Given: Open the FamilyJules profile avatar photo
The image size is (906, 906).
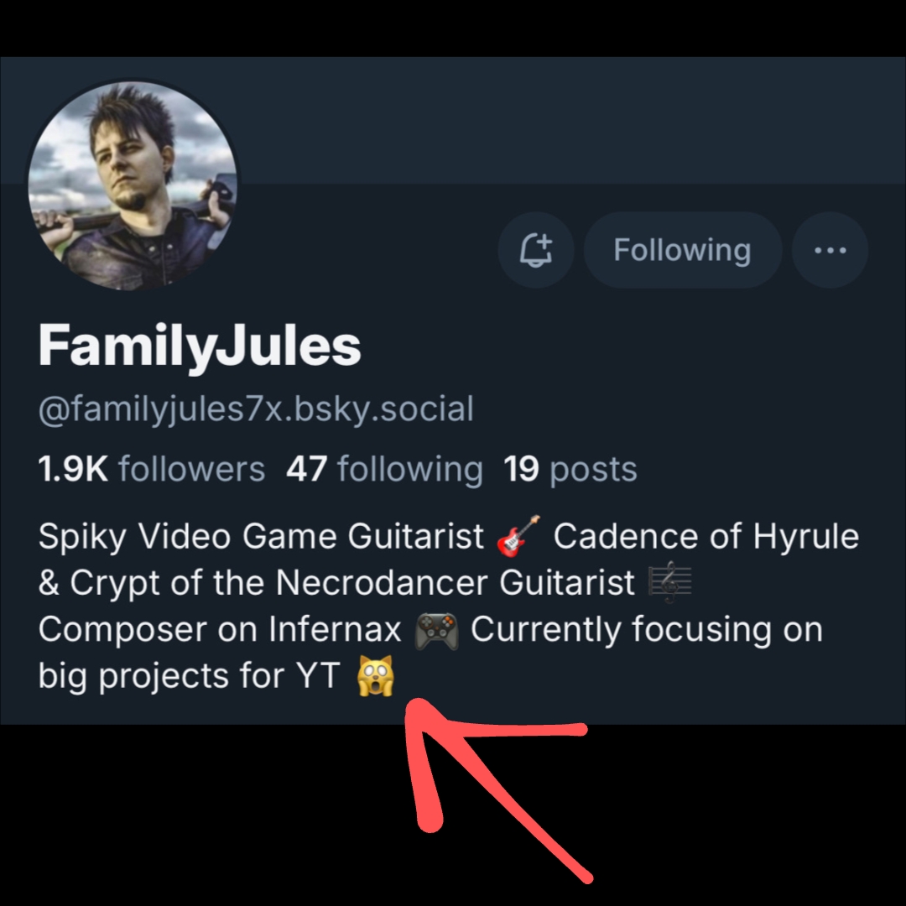Looking at the screenshot, I should pyautogui.click(x=133, y=186).
